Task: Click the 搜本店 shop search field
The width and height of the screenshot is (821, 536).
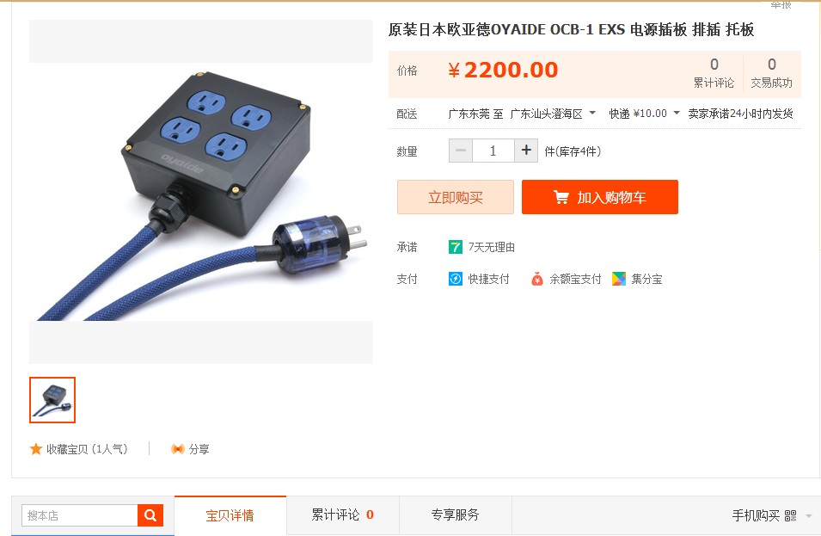Action: [80, 515]
